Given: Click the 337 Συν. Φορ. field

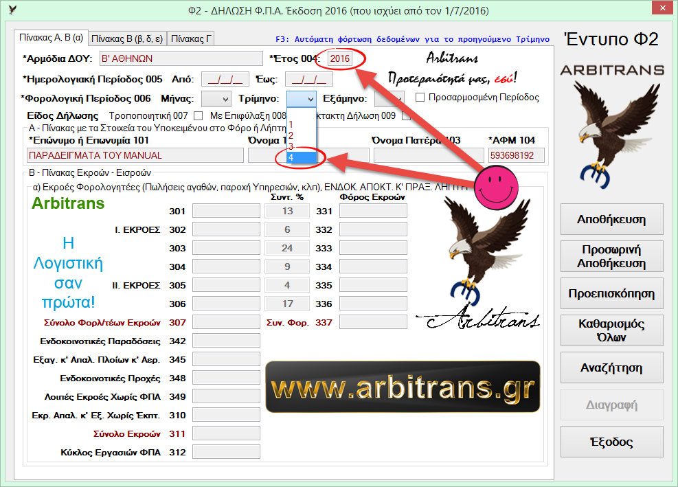Looking at the screenshot, I should pyautogui.click(x=373, y=322).
